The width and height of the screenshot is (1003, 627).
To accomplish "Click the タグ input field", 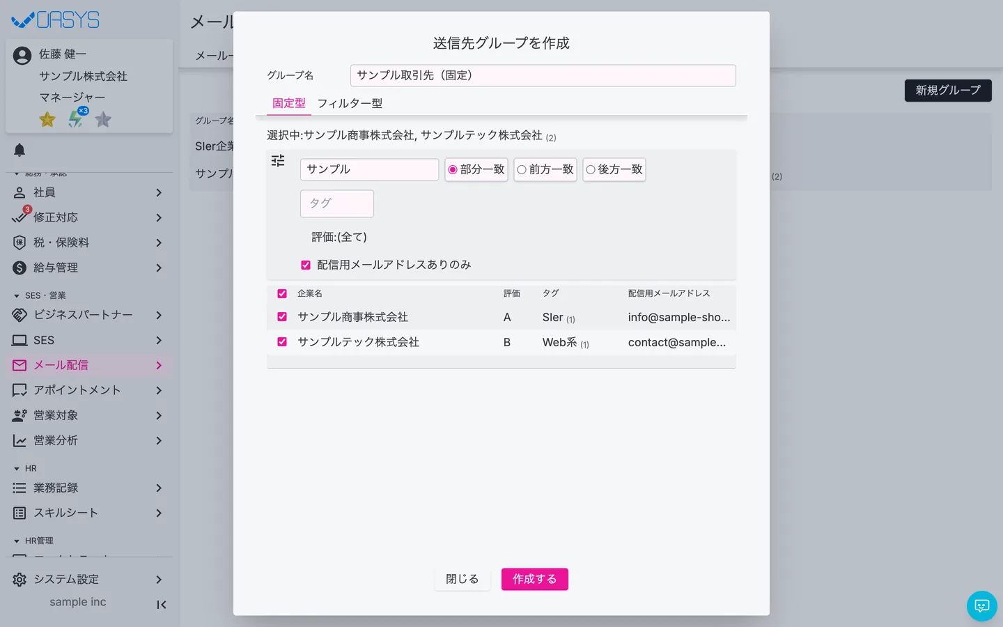I will point(337,203).
